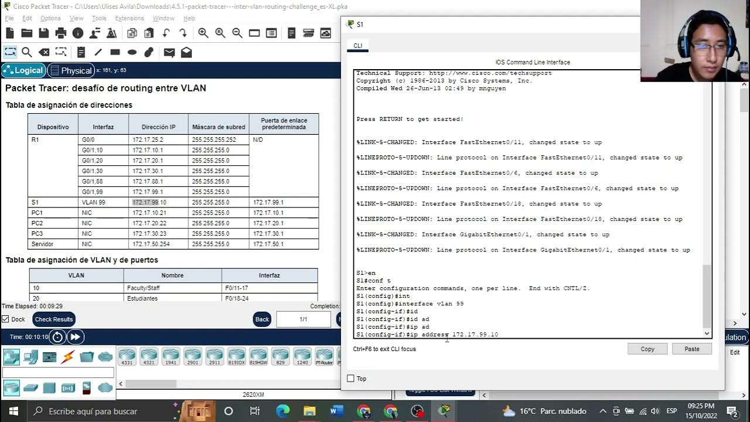Select the 1941 router device
The height and width of the screenshot is (422, 750).
tap(171, 356)
